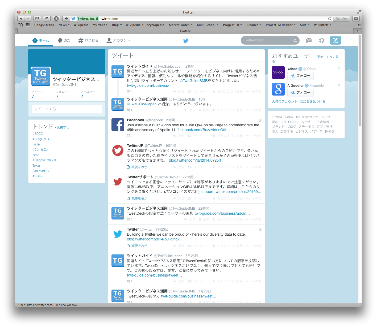Retweet the TwitterJP tweet
The width and height of the screenshot is (377, 328).
[198, 167]
